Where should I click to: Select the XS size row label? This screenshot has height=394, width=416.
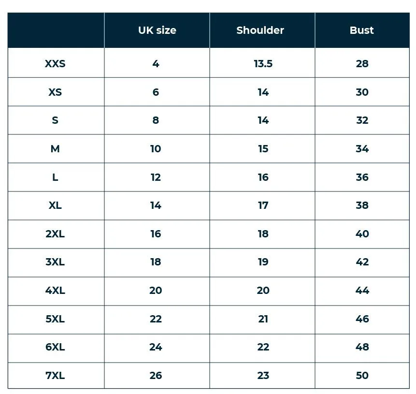pos(55,92)
